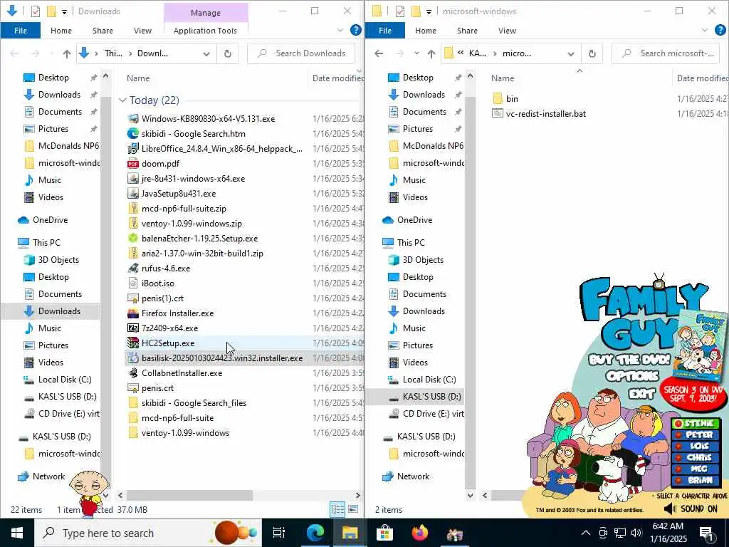Open File menu in Downloads window
Viewport: 729px width, 547px height.
[x=21, y=30]
